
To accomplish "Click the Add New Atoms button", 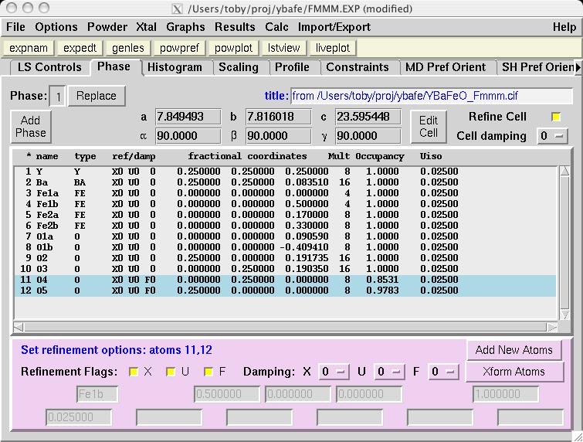I will click(514, 350).
